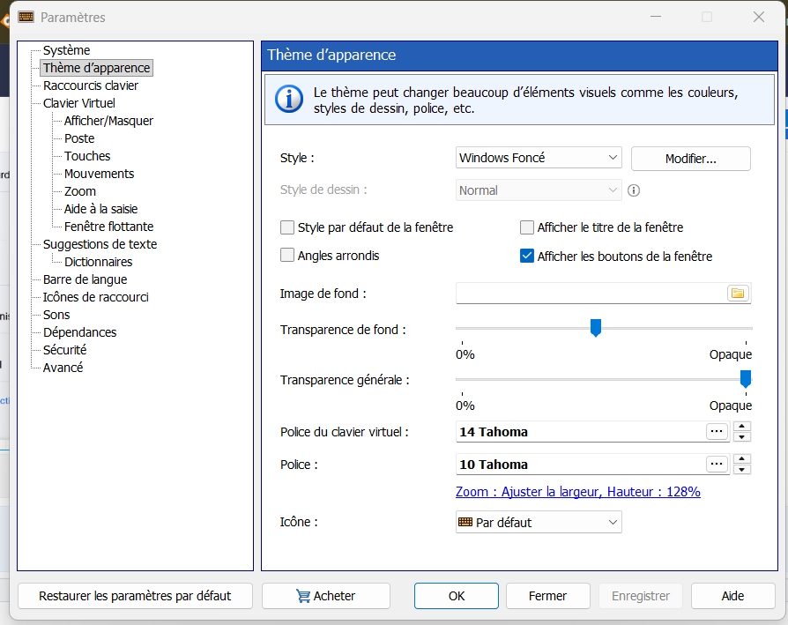Click the info icon next to Style de dessin
788x625 pixels.
tap(634, 190)
